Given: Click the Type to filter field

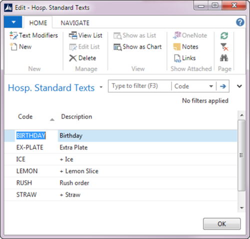Looking at the screenshot, I should (x=139, y=86).
